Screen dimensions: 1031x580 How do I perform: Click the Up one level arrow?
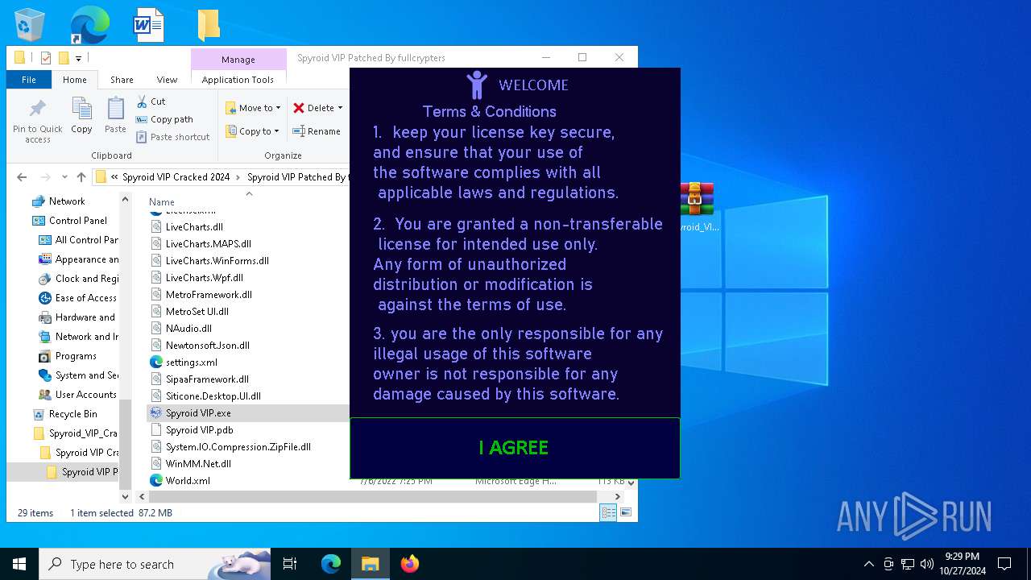point(81,177)
